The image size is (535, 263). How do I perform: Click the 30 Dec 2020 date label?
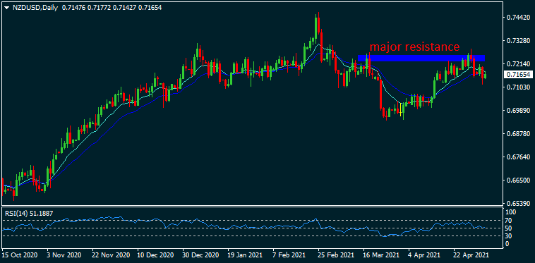point(200,255)
